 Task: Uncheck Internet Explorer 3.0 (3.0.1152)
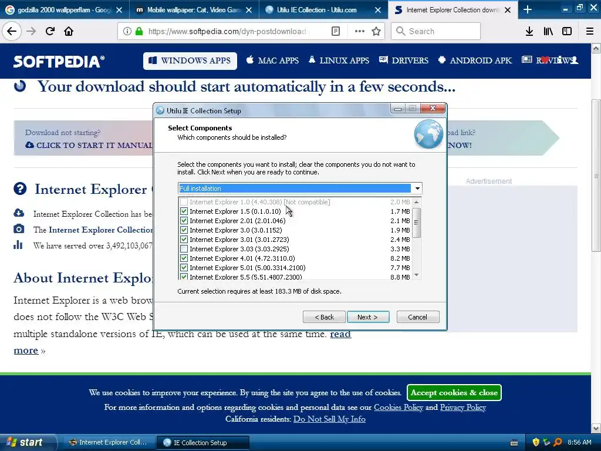[x=184, y=230]
